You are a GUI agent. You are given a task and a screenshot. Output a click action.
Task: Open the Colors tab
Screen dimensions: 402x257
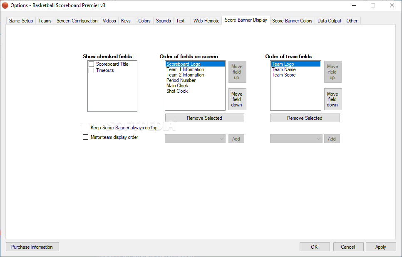(144, 21)
